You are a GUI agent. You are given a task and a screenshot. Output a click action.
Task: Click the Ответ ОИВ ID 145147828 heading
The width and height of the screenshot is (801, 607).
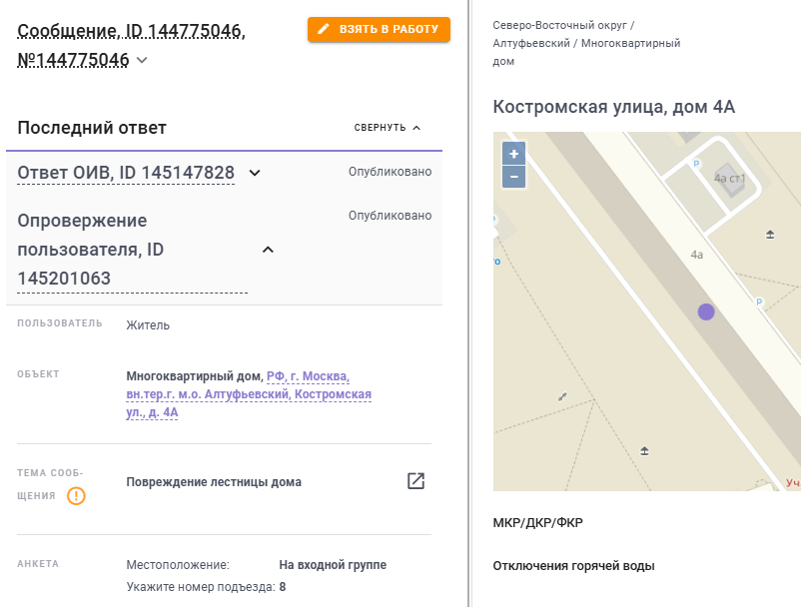click(x=126, y=173)
